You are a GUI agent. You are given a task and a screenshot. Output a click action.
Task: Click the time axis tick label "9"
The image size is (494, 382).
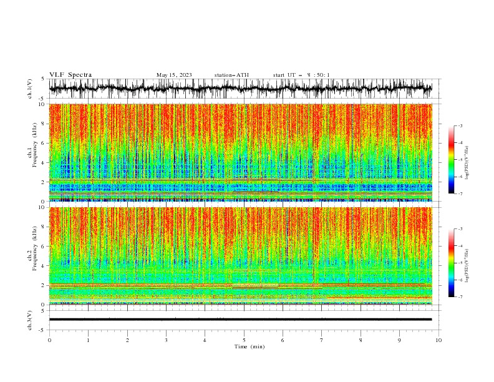[x=399, y=340]
